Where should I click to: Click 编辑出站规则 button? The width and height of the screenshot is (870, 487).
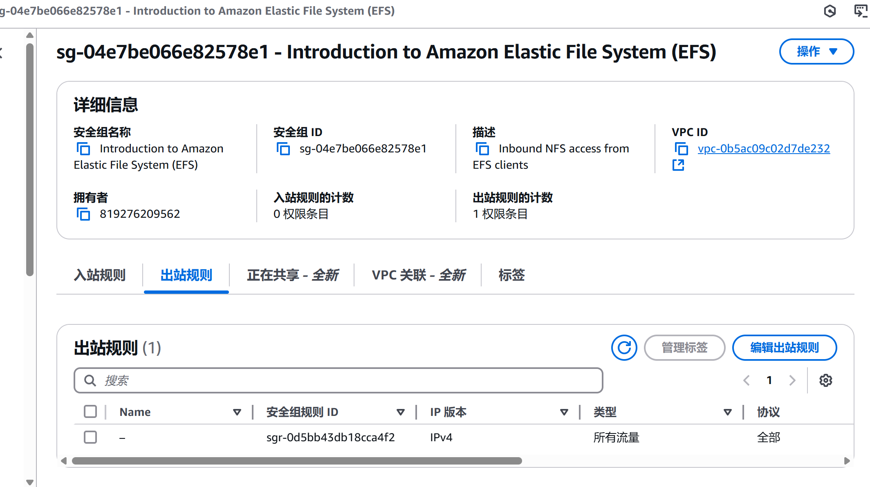pyautogui.click(x=784, y=348)
